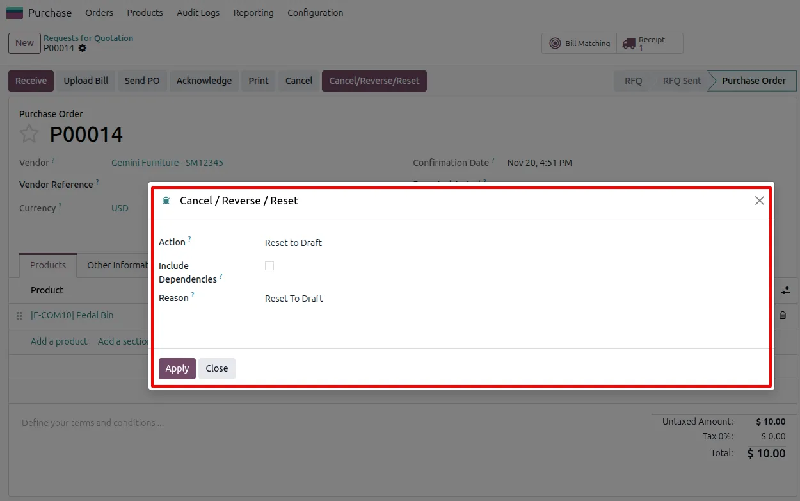Image resolution: width=800 pixels, height=501 pixels.
Task: Click Add a product link
Action: [59, 341]
